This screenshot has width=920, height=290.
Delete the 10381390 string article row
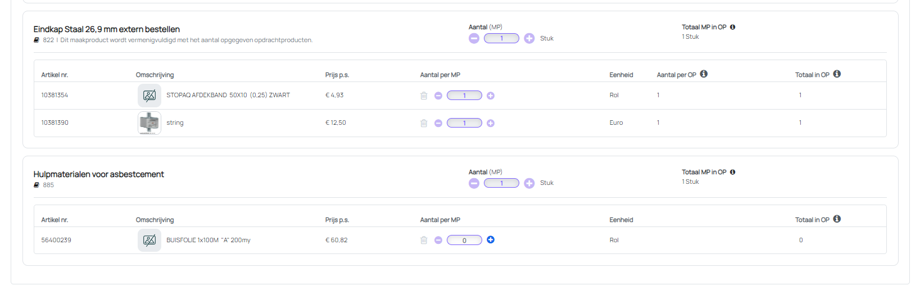pos(424,123)
